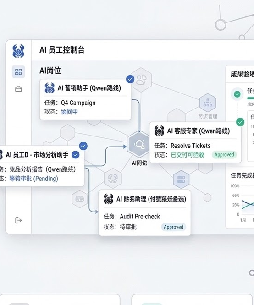
Task: Click the 任务: Q4 Campaign text
Action: click(x=70, y=103)
